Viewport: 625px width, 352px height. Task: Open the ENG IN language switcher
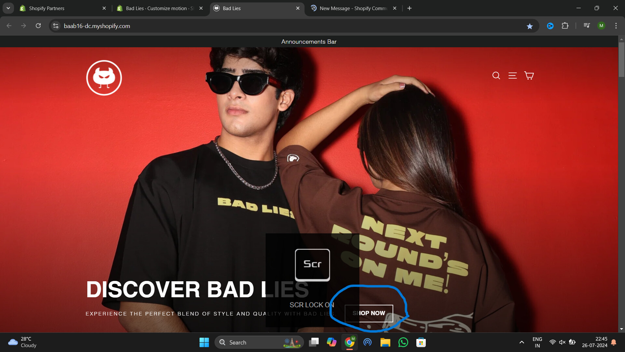[537, 342]
